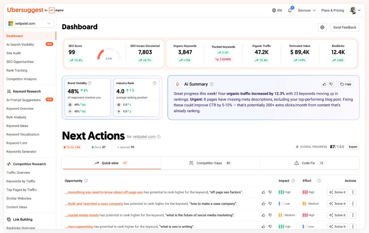Open the seo-copywriting page link
The height and width of the screenshot is (233, 369).
coord(79,227)
